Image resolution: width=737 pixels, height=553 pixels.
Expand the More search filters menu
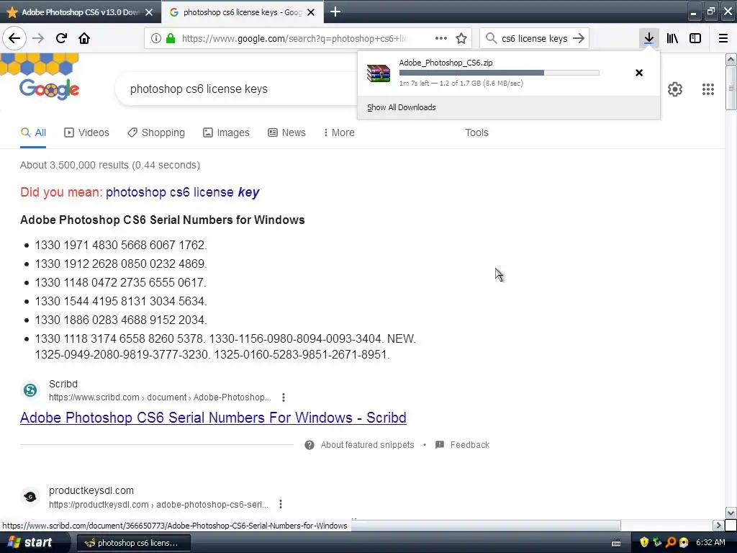click(339, 132)
